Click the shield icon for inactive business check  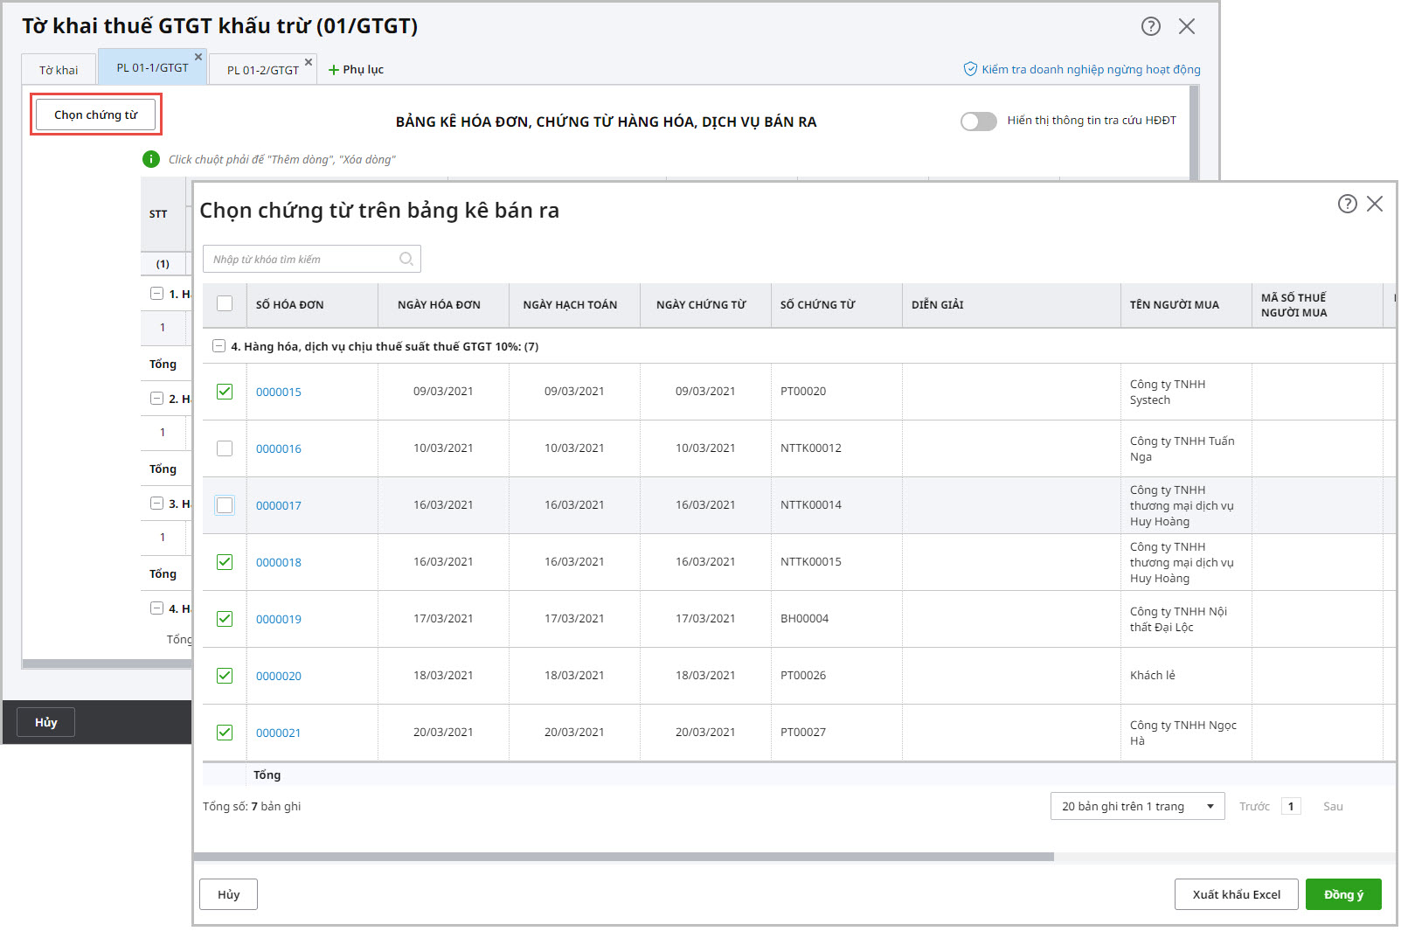tap(969, 69)
